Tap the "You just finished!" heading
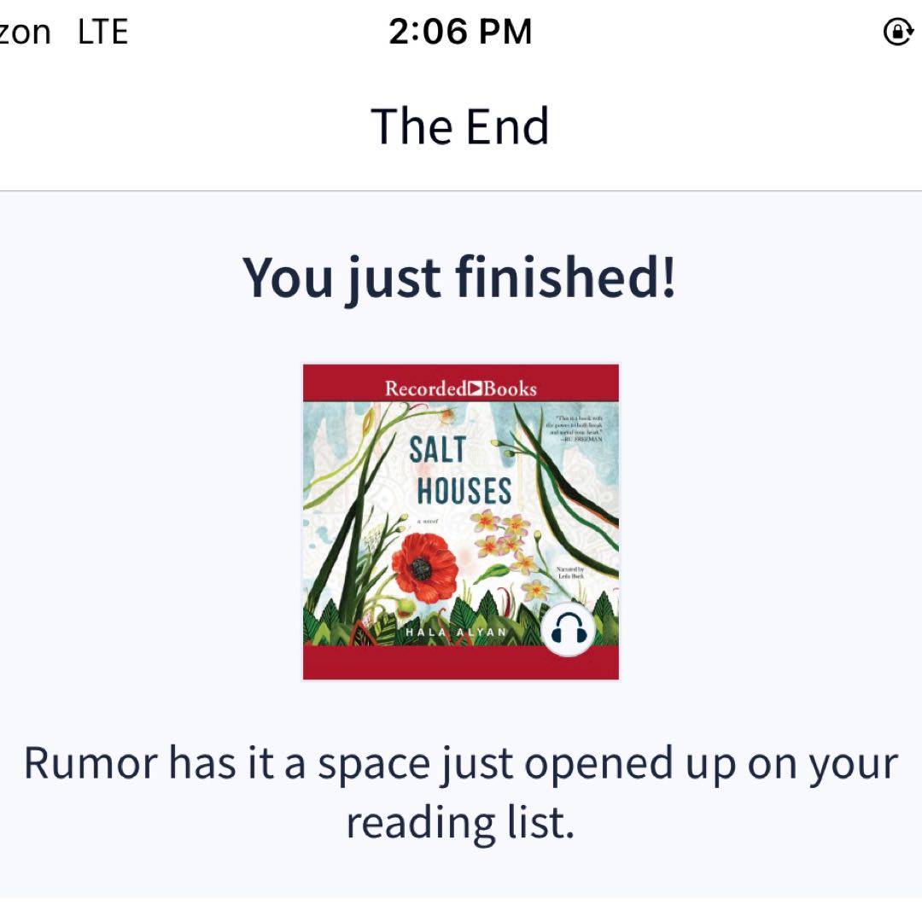The height and width of the screenshot is (922, 922). 460,277
